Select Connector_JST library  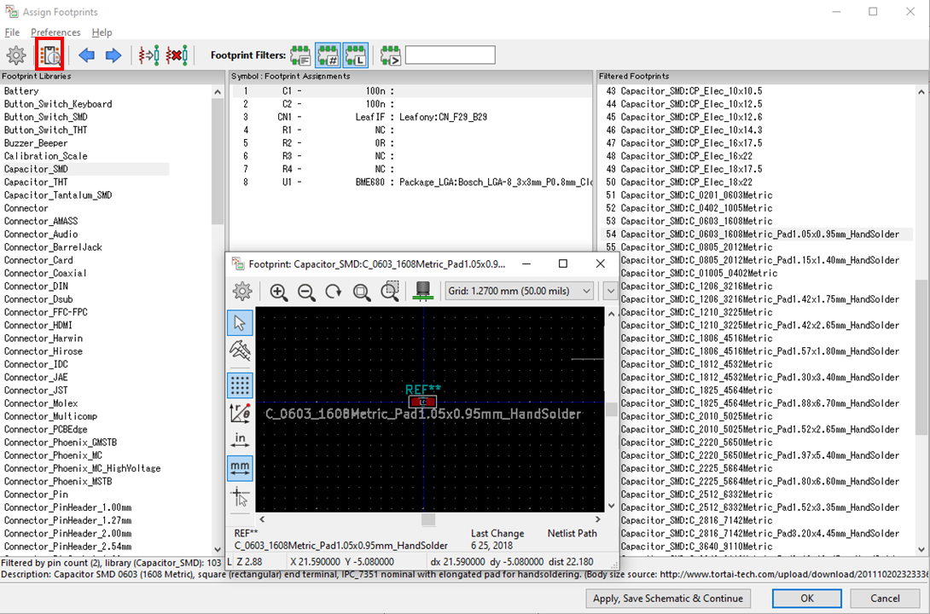(36, 390)
